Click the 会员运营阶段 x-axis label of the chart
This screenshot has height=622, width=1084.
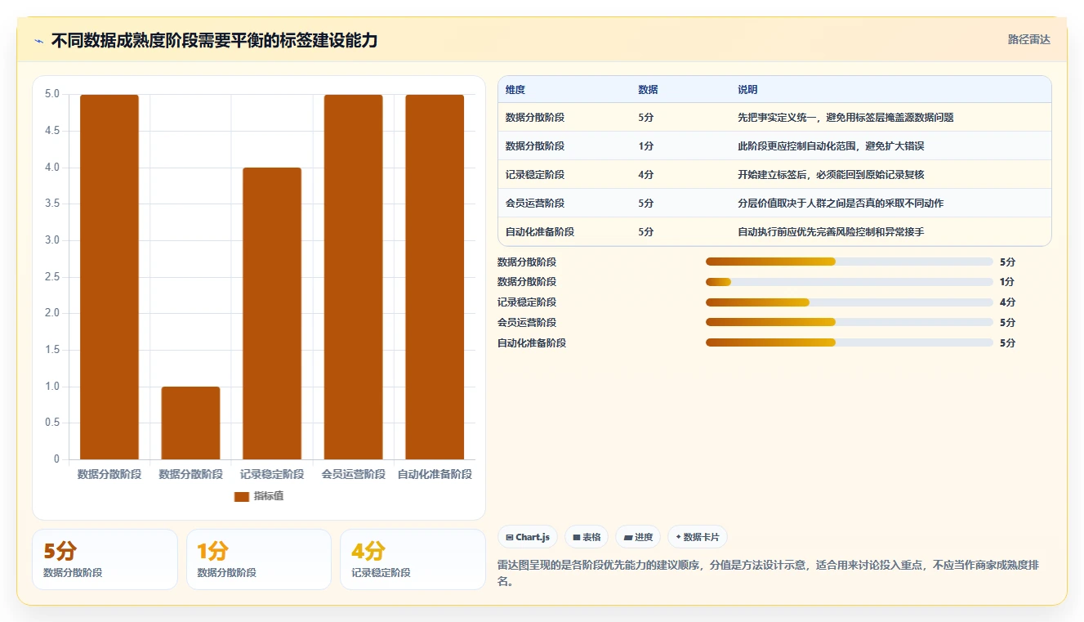(353, 474)
